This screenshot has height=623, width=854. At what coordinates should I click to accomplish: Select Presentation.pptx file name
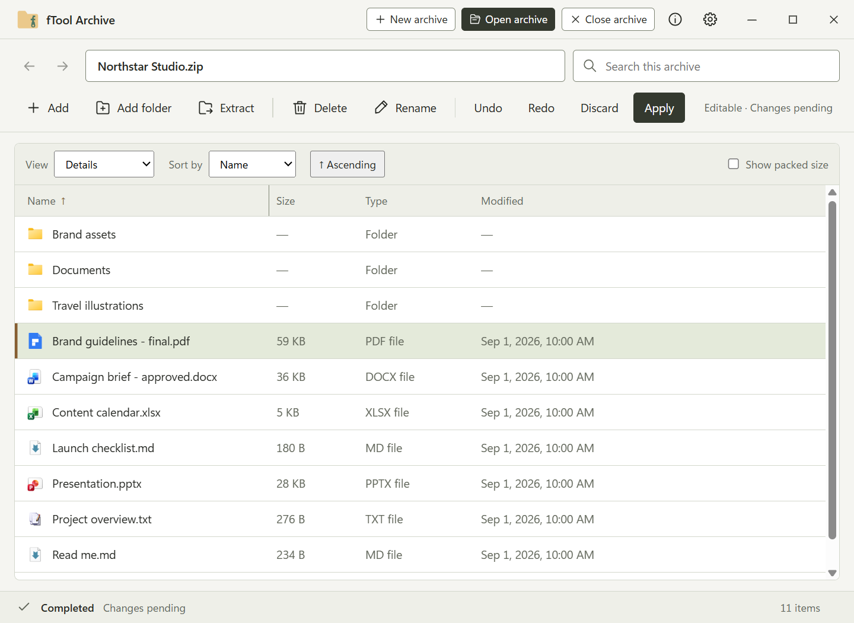pos(97,484)
